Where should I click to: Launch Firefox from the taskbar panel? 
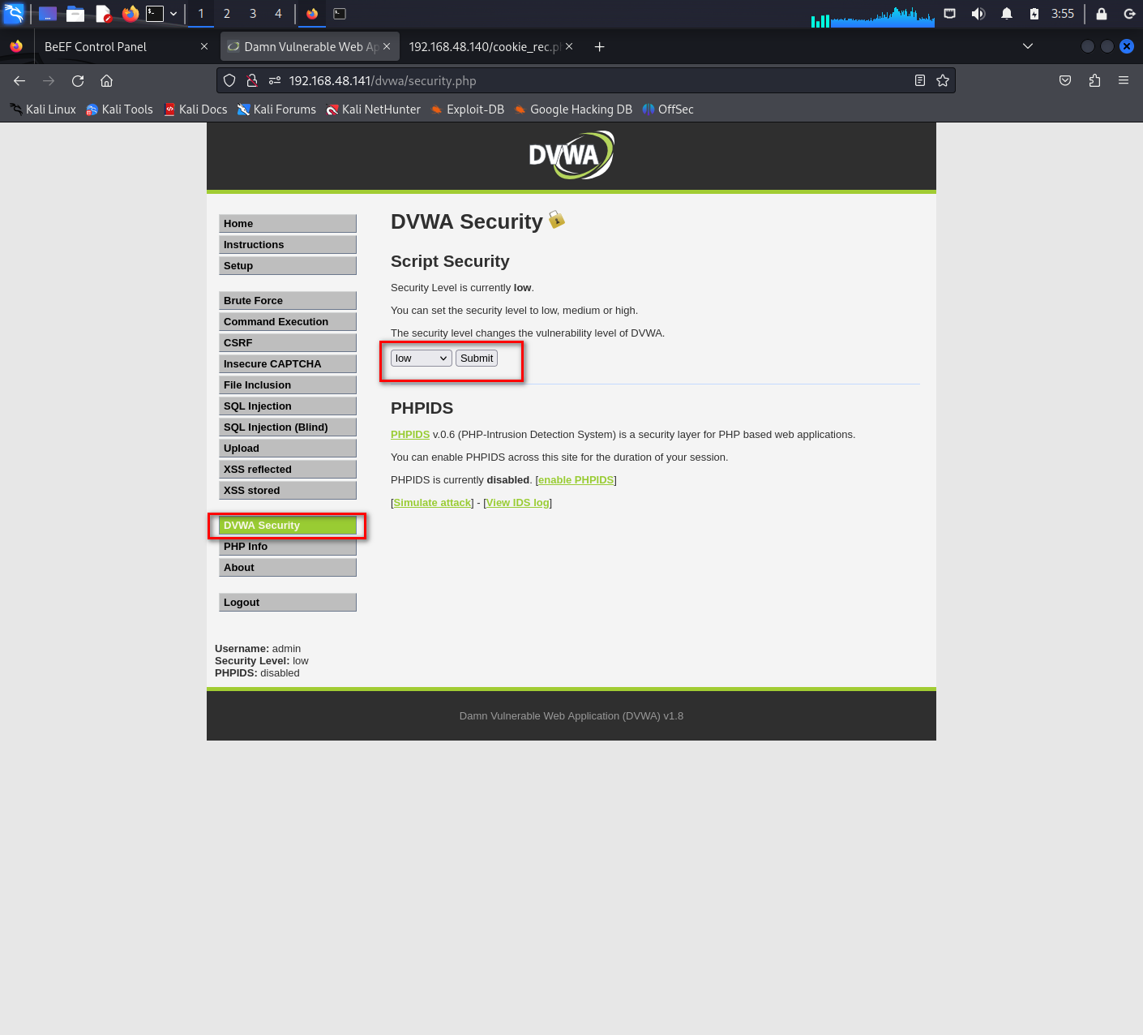click(x=130, y=14)
